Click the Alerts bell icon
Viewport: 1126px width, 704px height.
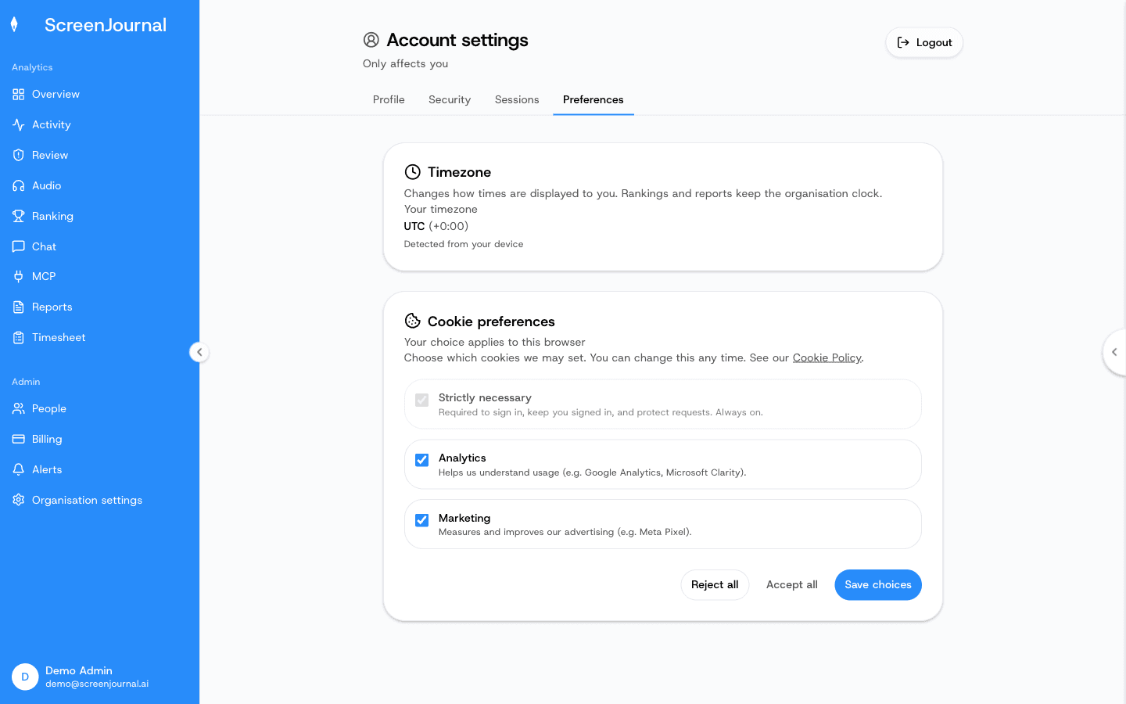(19, 470)
